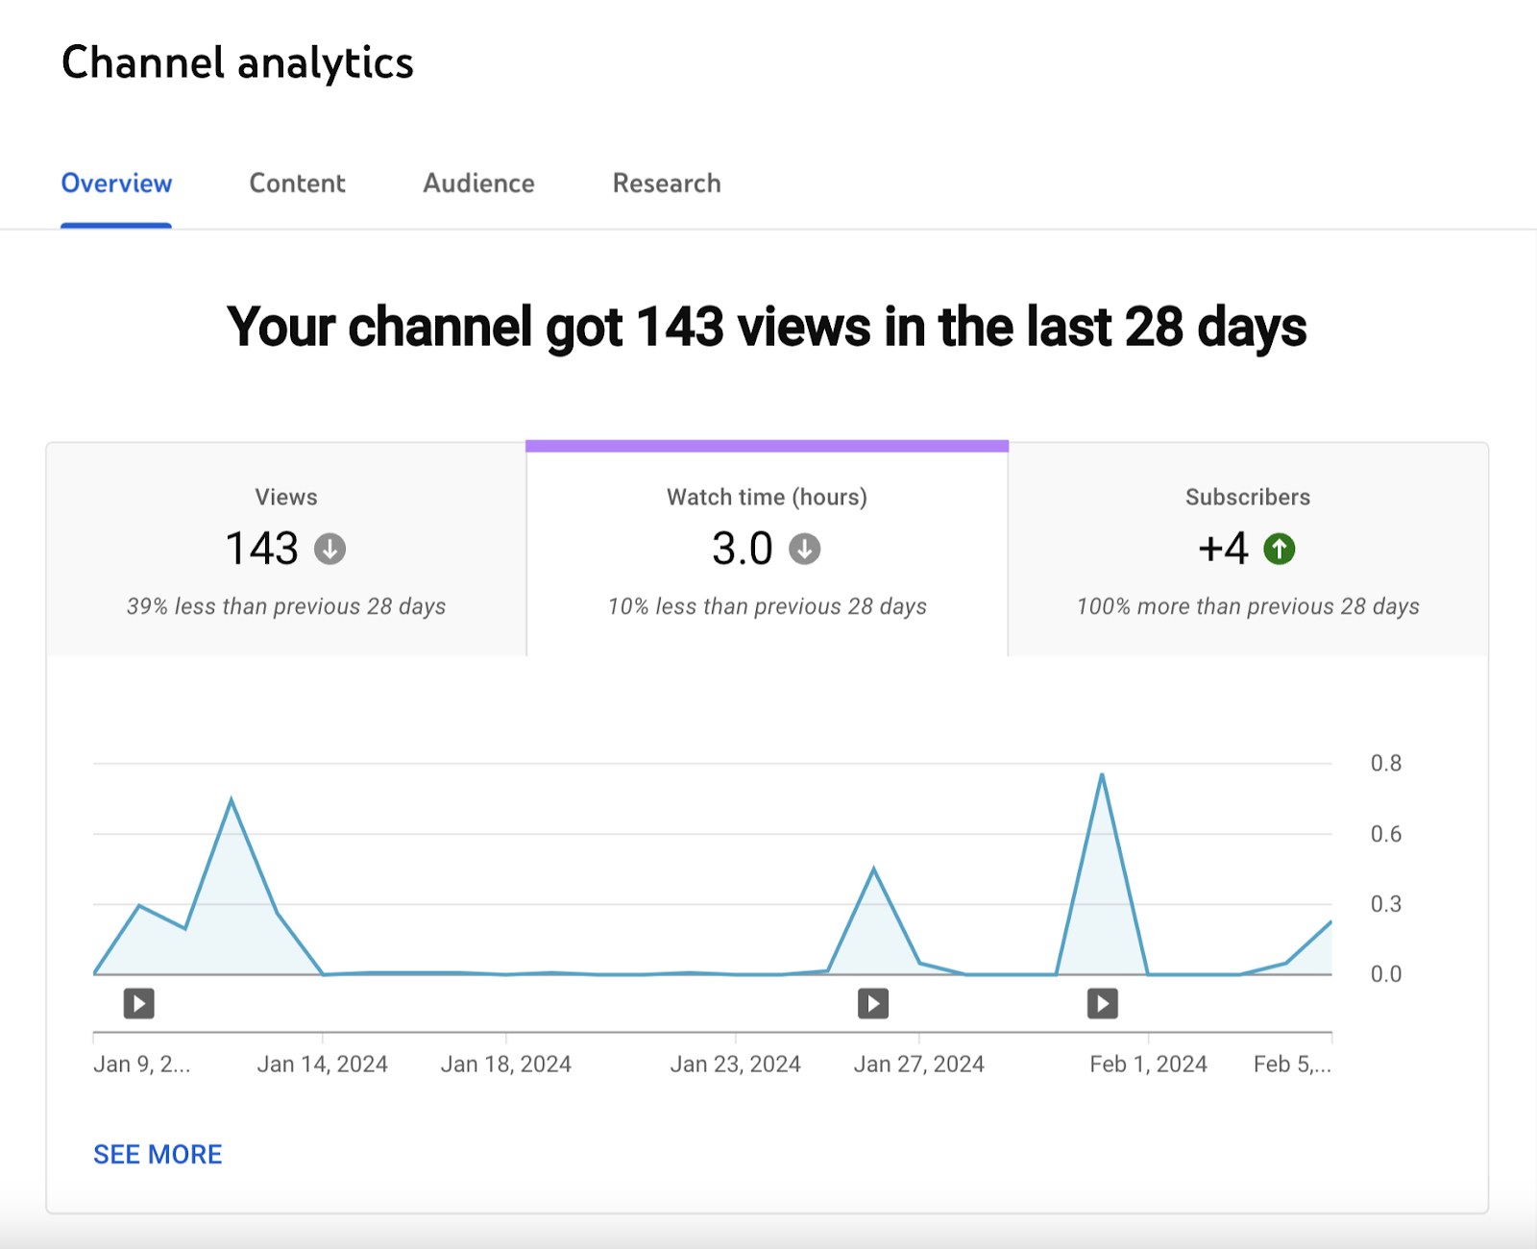The image size is (1537, 1249).
Task: Switch to the Content tab
Action: pyautogui.click(x=297, y=183)
